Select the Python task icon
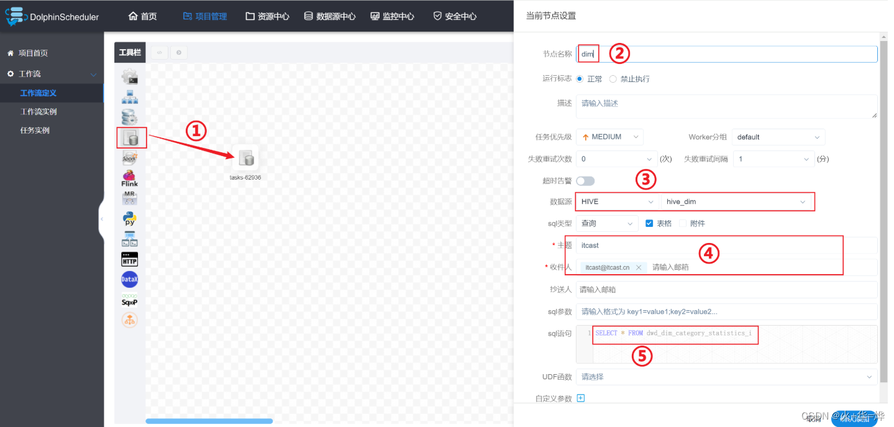Image resolution: width=894 pixels, height=427 pixels. click(130, 219)
